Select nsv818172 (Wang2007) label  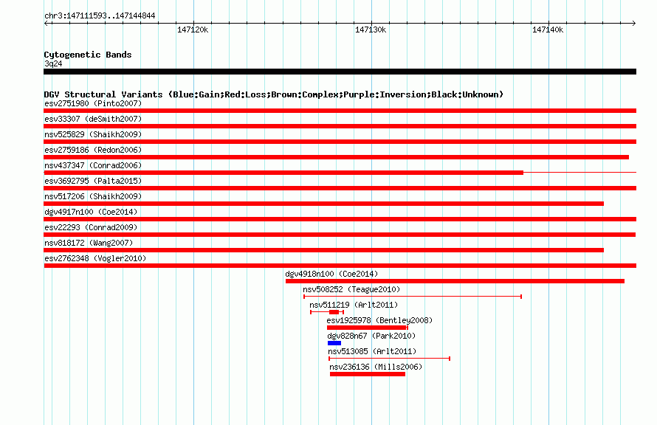[89, 243]
